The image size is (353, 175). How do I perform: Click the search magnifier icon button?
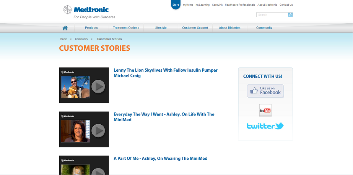tap(290, 15)
